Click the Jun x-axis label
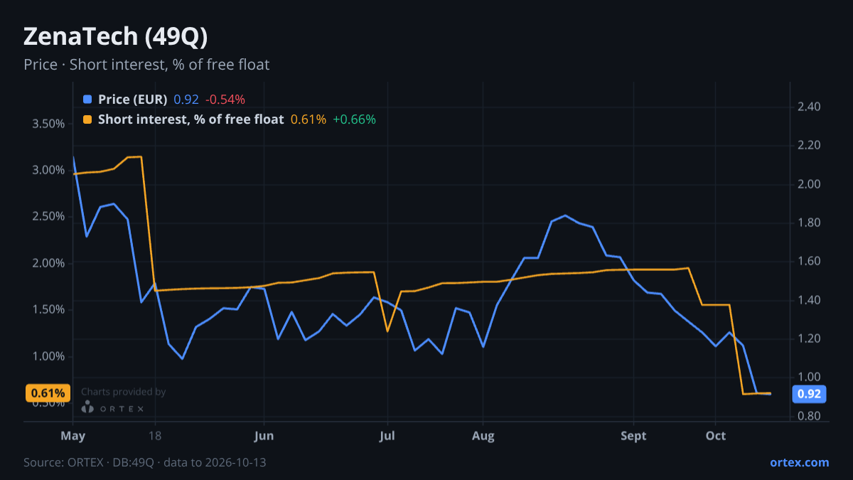 pyautogui.click(x=264, y=436)
